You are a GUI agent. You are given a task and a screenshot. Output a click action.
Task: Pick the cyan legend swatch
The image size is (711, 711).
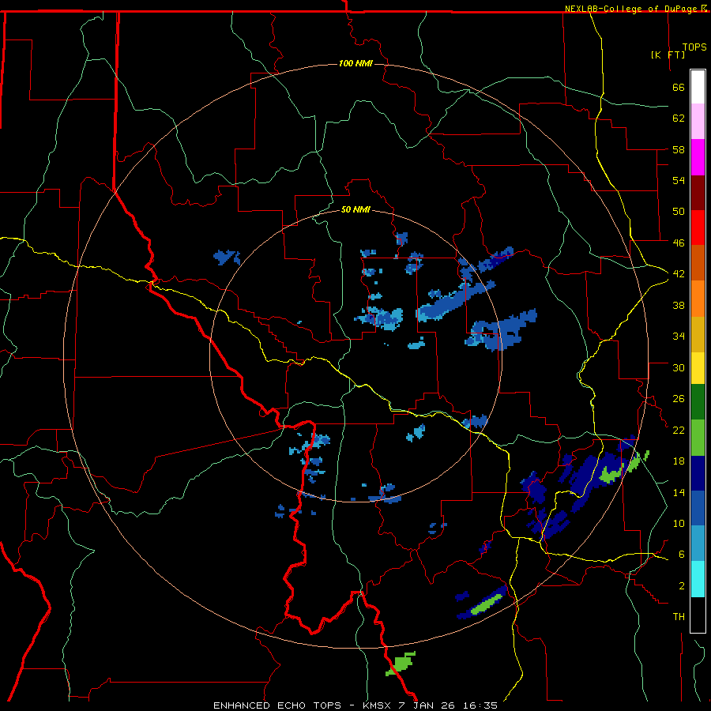click(698, 580)
